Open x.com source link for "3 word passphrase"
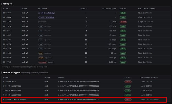This screenshot has height=104, width=172. click(79, 95)
